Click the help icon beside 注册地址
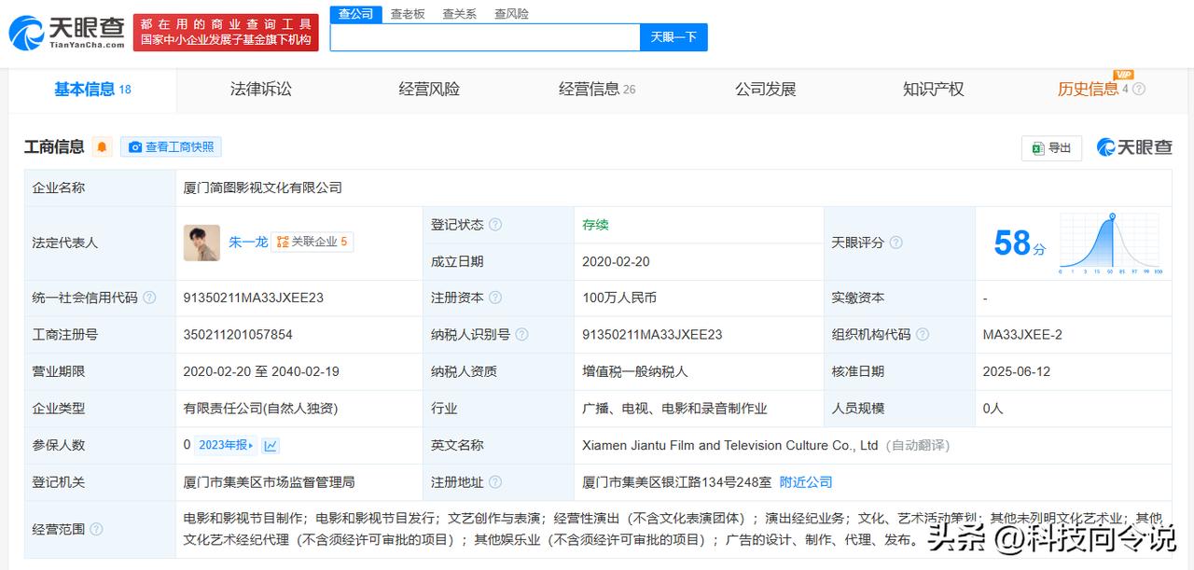 (x=495, y=482)
